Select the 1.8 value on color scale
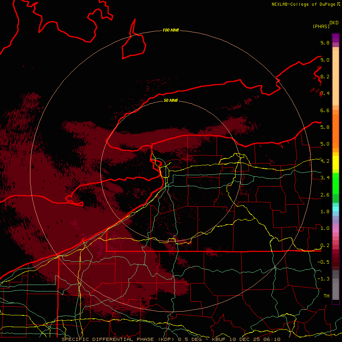The width and height of the screenshot is (342, 342). [x=325, y=212]
